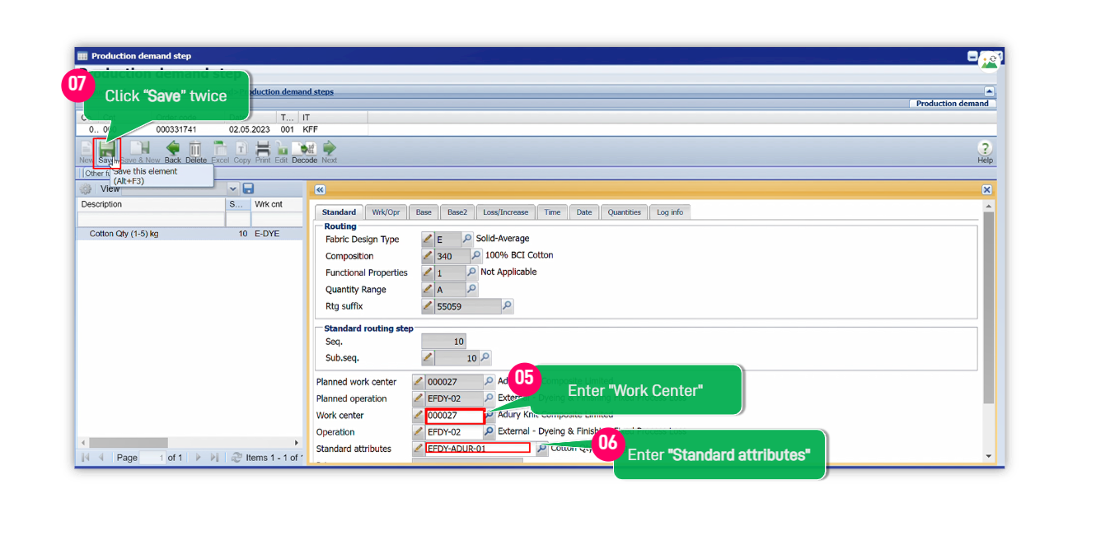Click the Print toolbar icon
1096x540 pixels.
[x=263, y=150]
